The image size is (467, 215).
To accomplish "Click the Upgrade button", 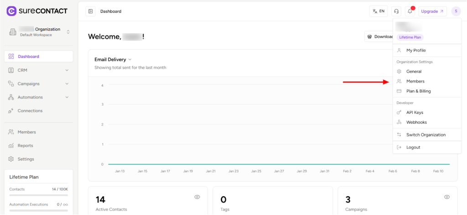I will (432, 11).
